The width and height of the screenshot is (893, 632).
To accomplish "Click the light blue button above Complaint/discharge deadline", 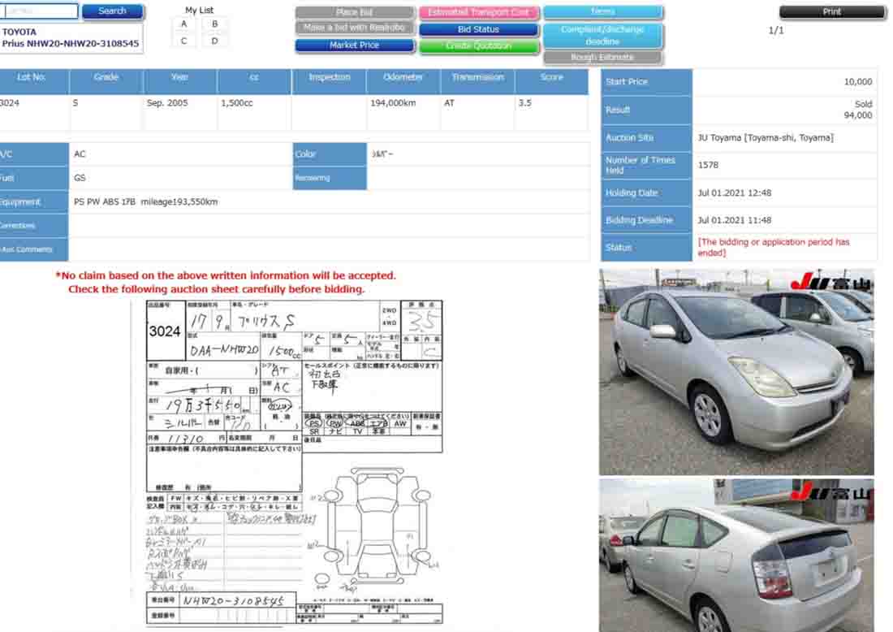I will [x=602, y=11].
